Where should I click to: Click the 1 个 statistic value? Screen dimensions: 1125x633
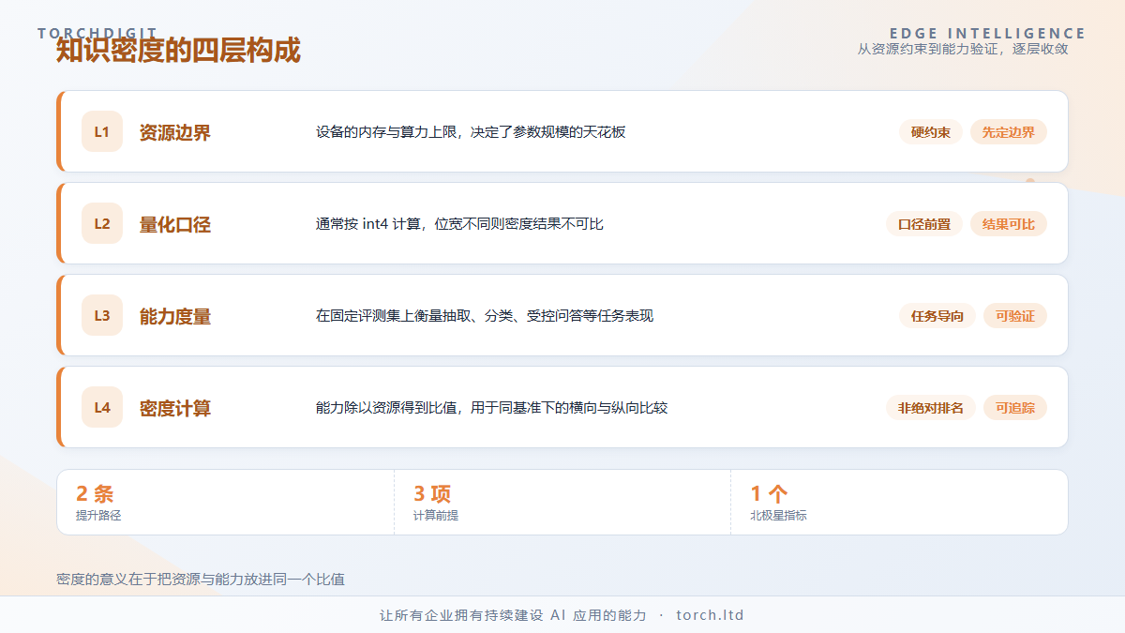769,493
